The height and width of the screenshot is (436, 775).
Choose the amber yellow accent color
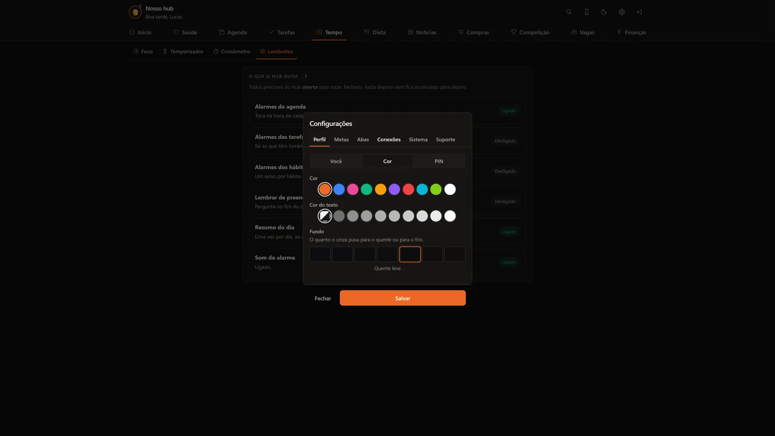pyautogui.click(x=381, y=189)
